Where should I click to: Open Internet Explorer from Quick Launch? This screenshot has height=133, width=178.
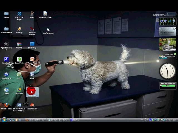pos(13,120)
